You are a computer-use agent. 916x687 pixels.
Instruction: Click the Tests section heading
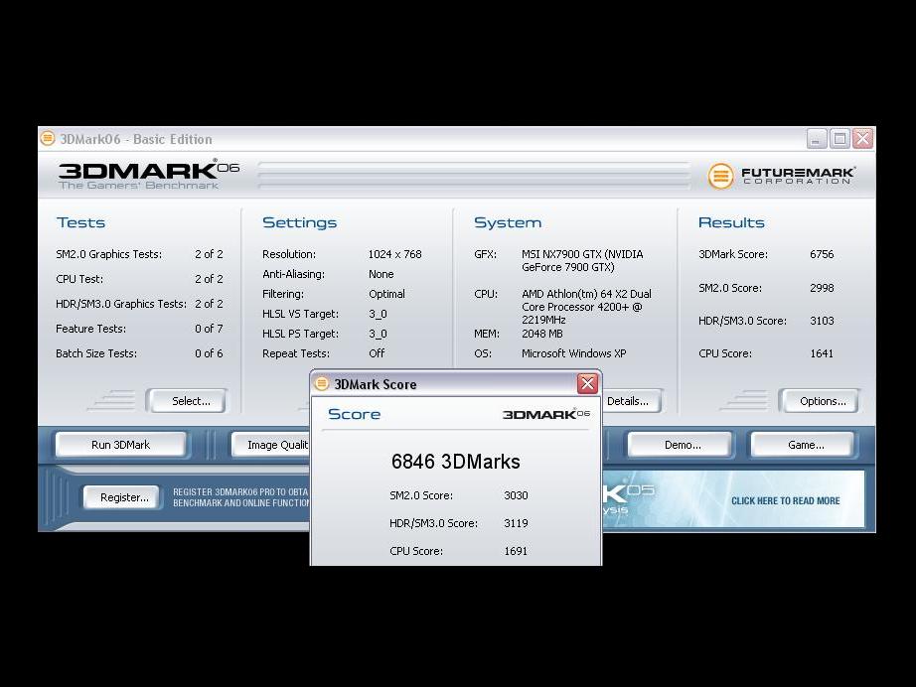coord(80,223)
